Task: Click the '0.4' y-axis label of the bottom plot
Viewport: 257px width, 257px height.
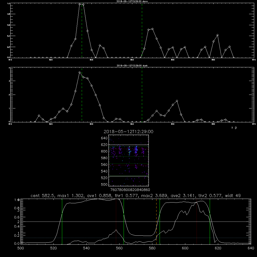Action: (17, 226)
